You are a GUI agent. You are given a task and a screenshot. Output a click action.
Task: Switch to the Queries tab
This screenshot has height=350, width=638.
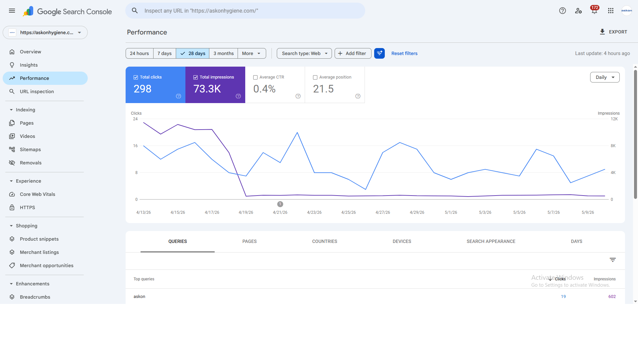point(177,242)
